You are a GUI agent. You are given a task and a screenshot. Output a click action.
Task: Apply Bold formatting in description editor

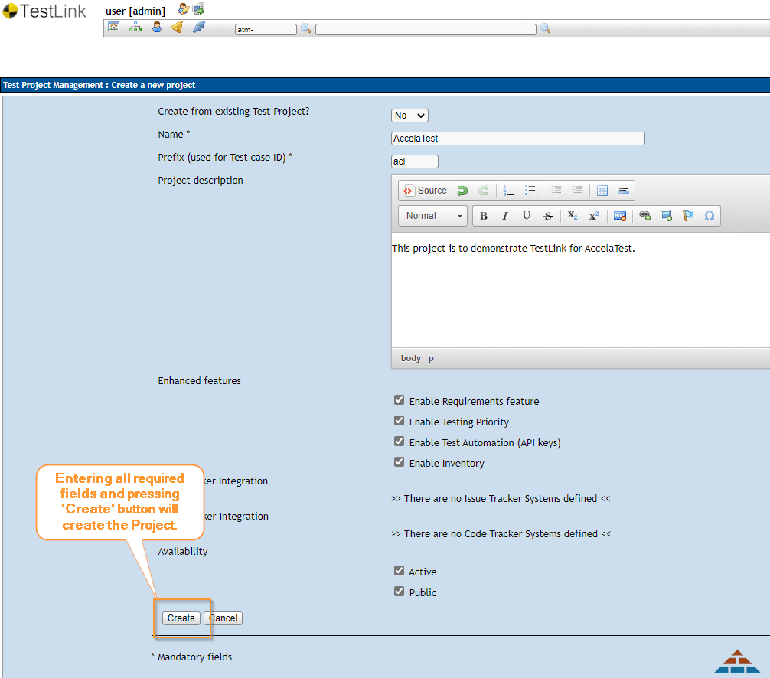pos(484,216)
